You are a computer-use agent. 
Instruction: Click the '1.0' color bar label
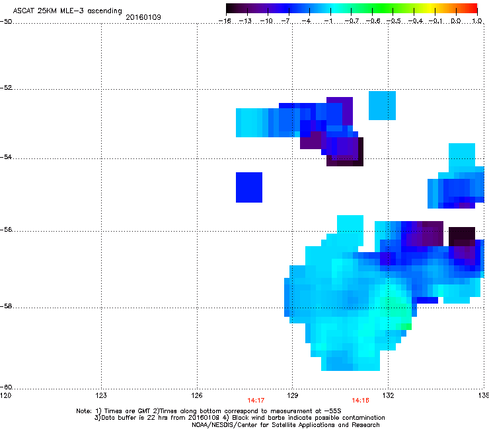click(477, 21)
